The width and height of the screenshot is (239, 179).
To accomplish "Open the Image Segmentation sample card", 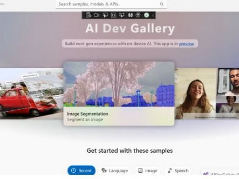I will tap(119, 94).
